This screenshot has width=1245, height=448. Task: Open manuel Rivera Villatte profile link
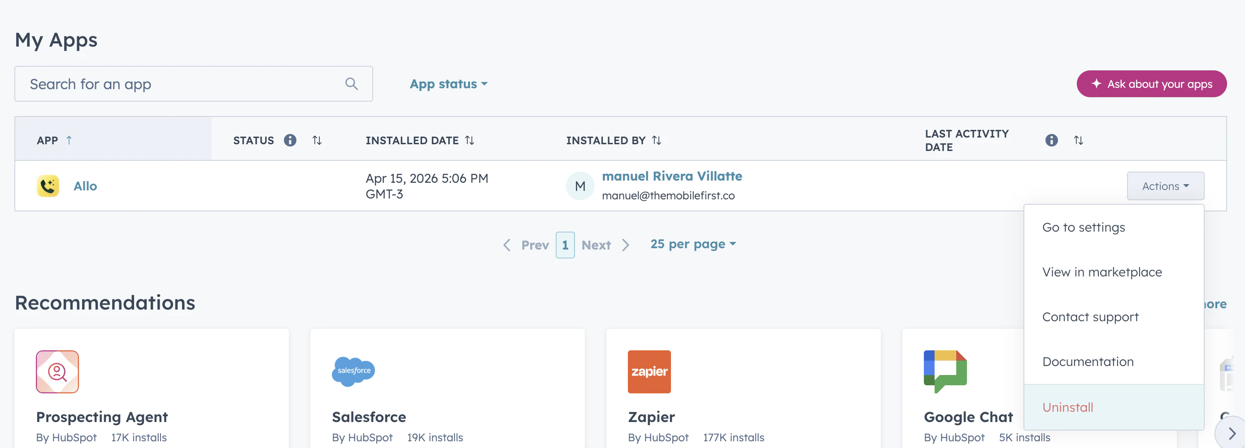click(x=672, y=176)
